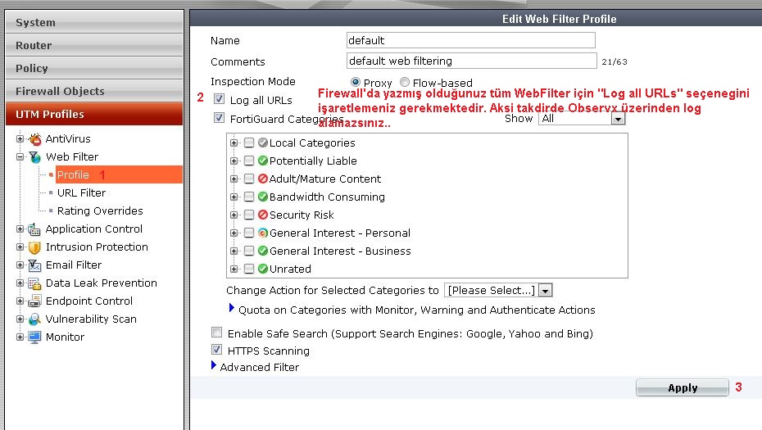
Task: Expand Quota on Categories section
Action: point(231,308)
